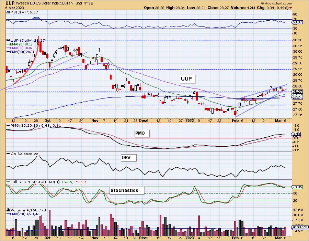Click the UUP annotation box on price chart

[187, 79]
